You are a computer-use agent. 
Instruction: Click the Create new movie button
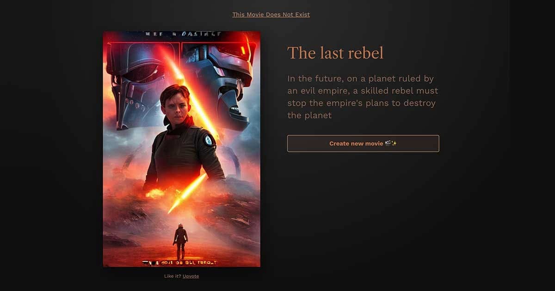tap(363, 143)
